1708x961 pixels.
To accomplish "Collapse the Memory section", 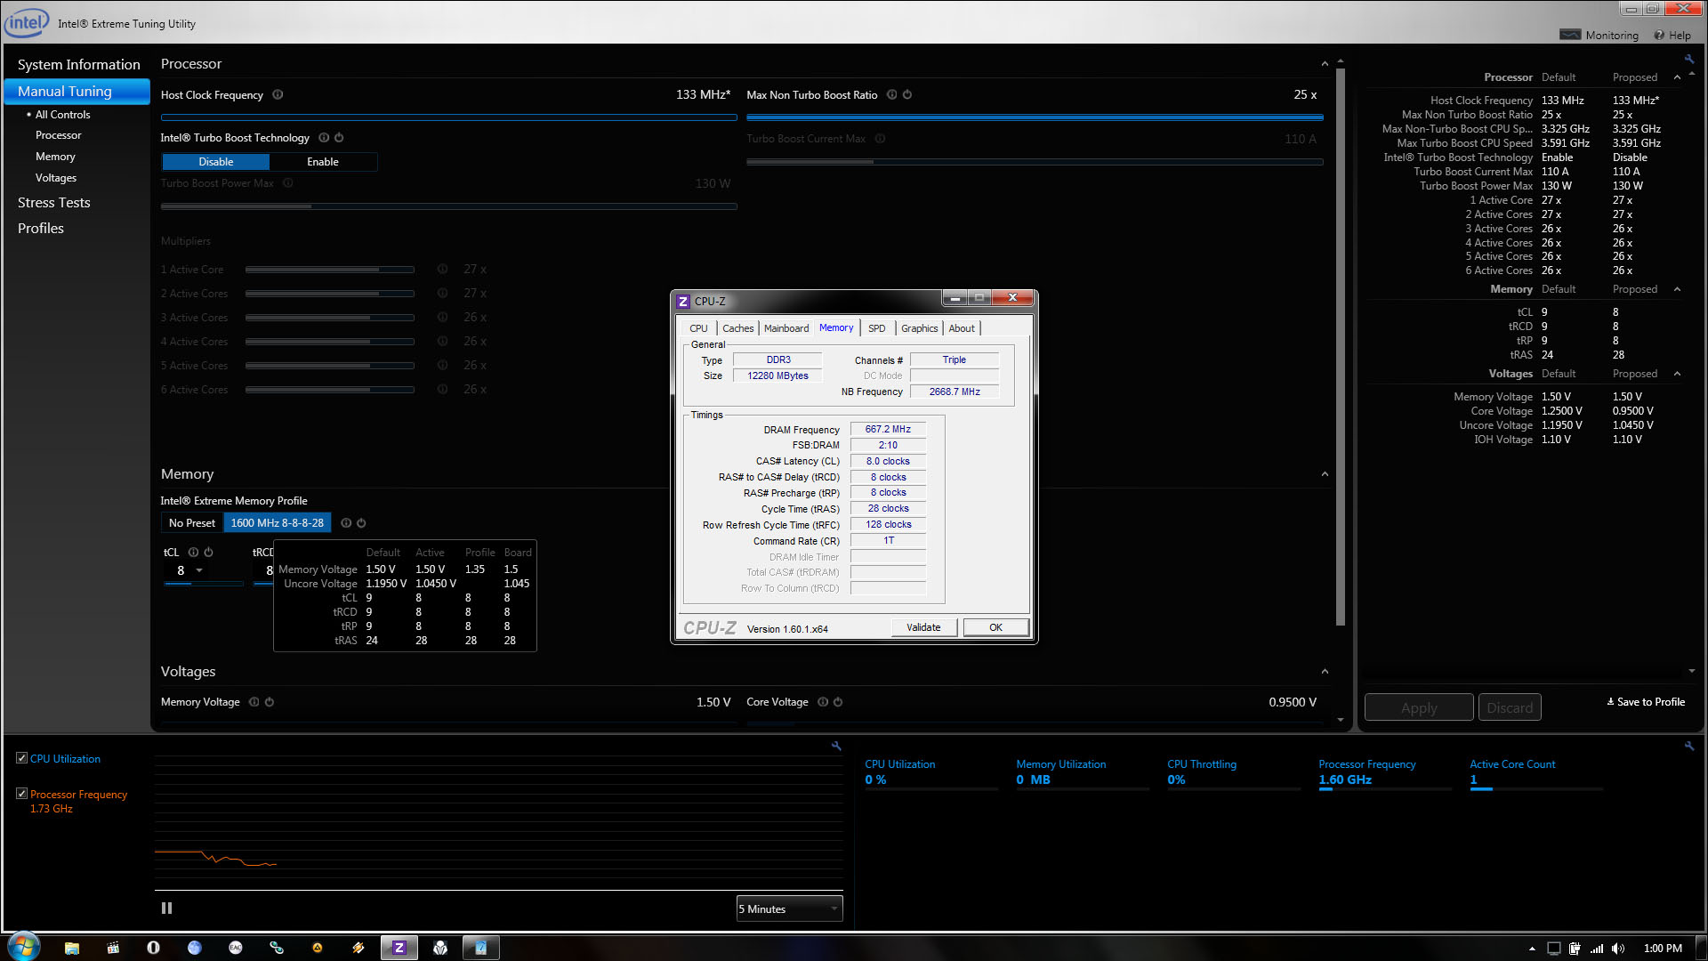I will point(1325,474).
